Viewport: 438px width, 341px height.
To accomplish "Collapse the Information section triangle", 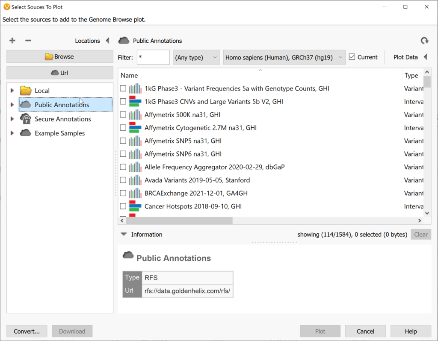I will (124, 235).
